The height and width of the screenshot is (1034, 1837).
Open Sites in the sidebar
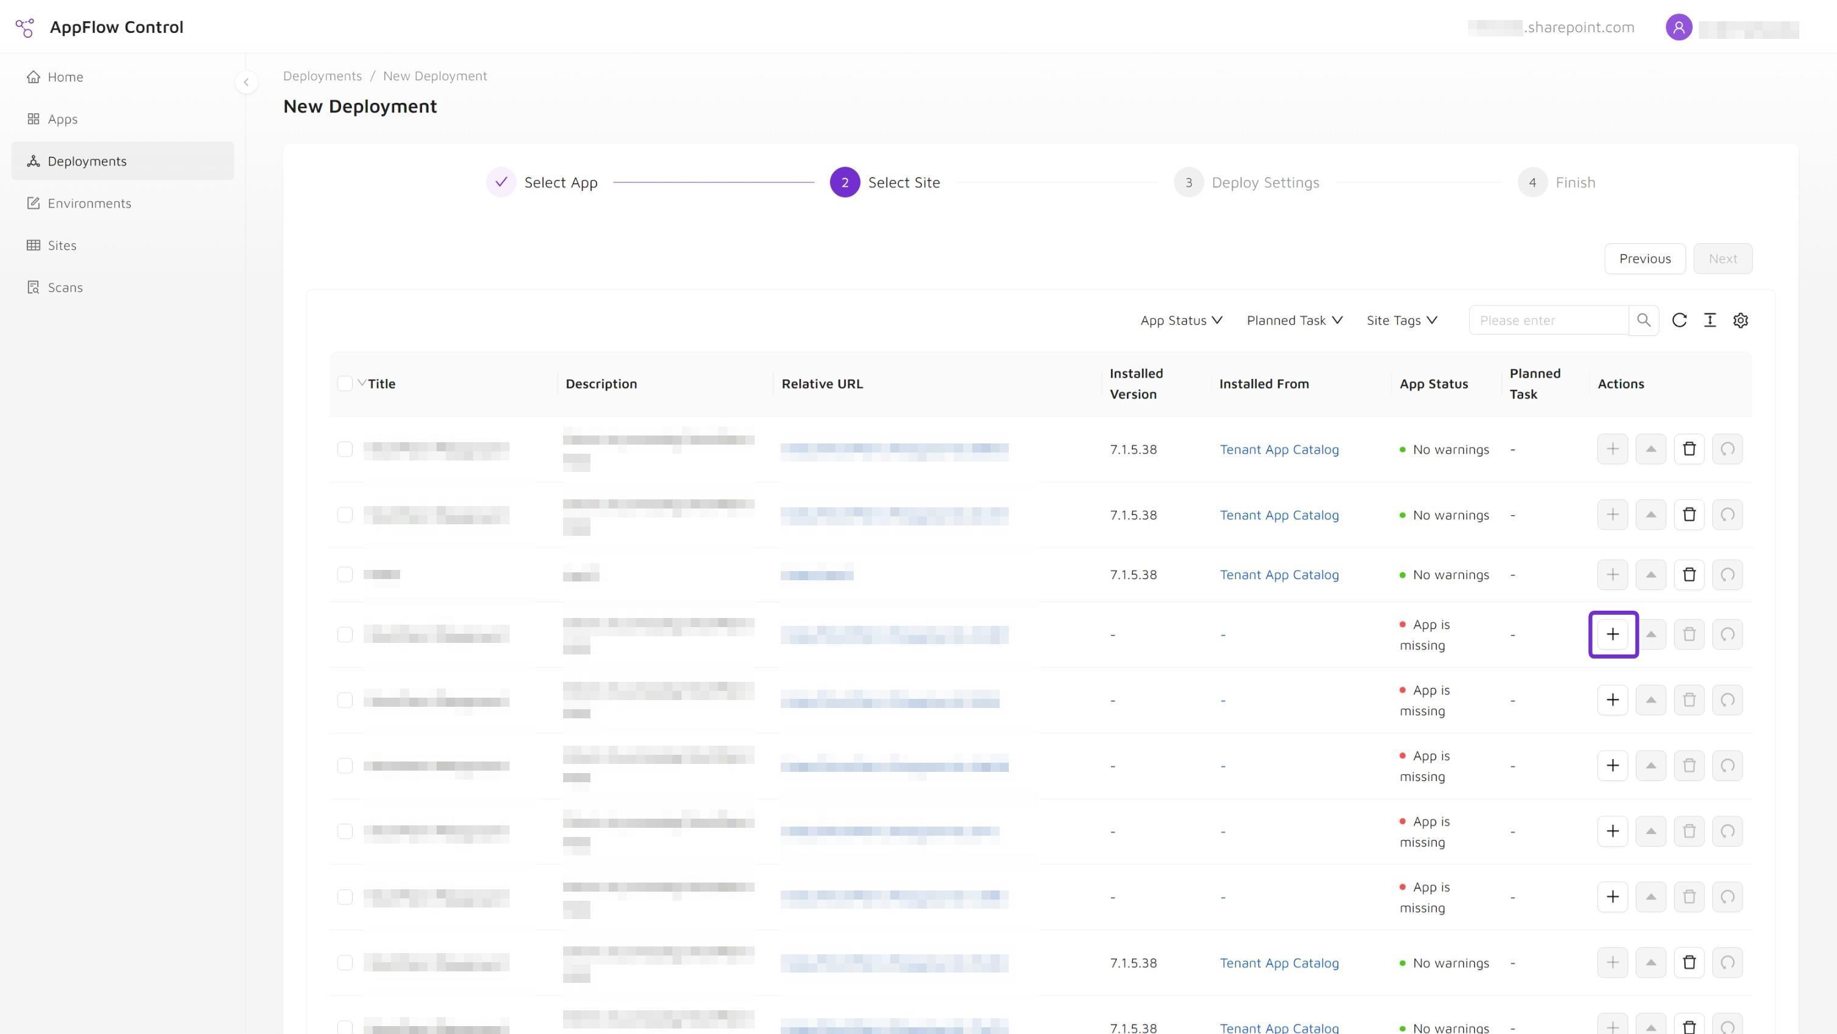coord(123,245)
